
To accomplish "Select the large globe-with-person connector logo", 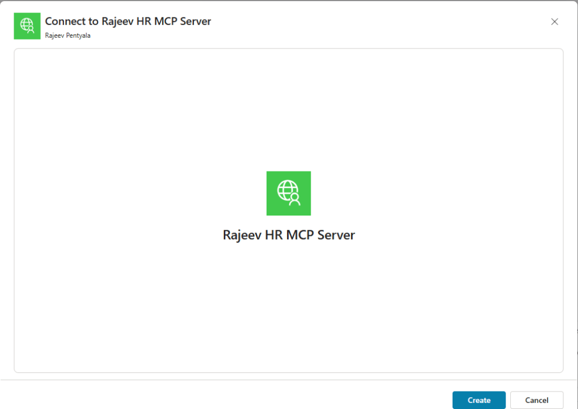I will pos(288,193).
